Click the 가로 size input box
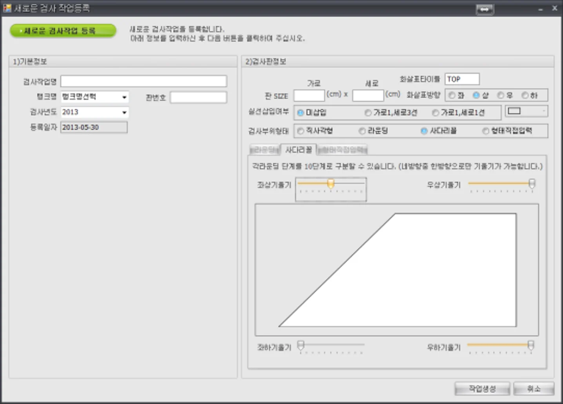Image resolution: width=563 pixels, height=404 pixels. click(309, 96)
